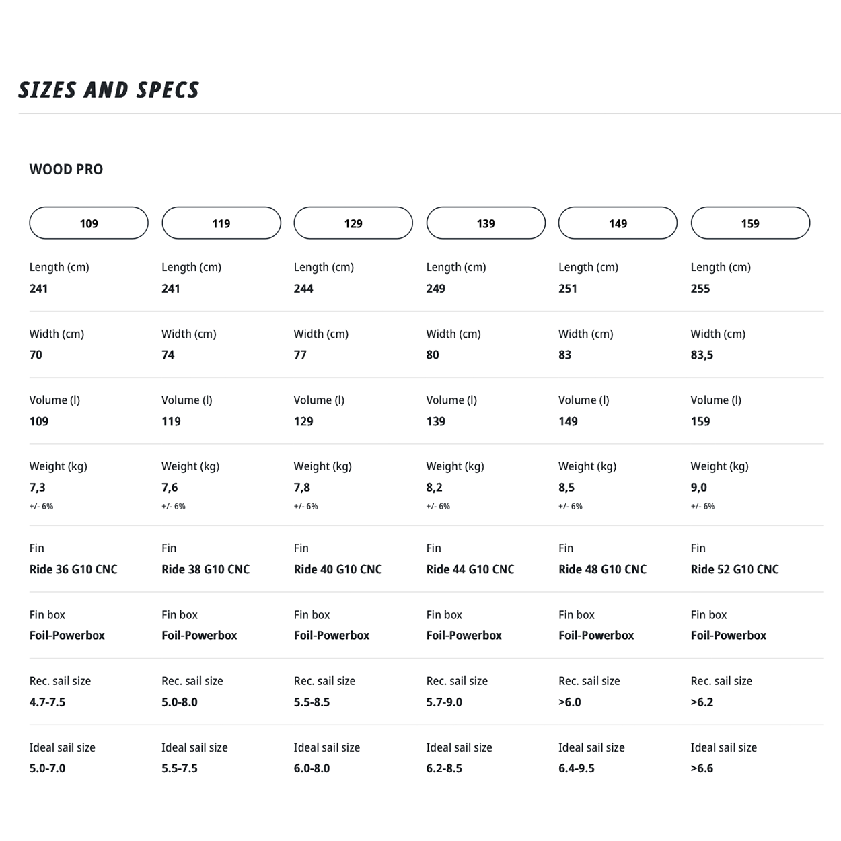This screenshot has width=841, height=841.
Task: Click the 6.0-8.0 ideal sail size
Action: click(312, 768)
